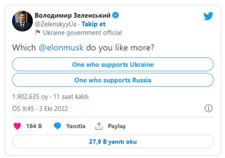
Task: Click the reply speech bubble icon
Action: 57,126
